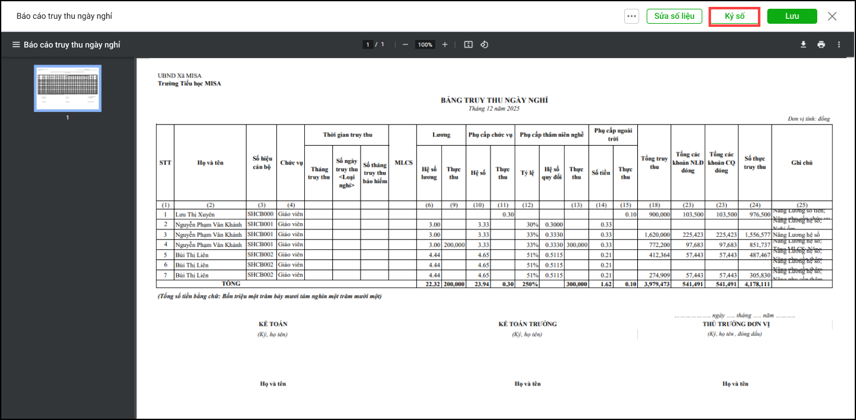This screenshot has width=856, height=420.
Task: Zoom out the PDF with the minus icon
Action: point(406,45)
